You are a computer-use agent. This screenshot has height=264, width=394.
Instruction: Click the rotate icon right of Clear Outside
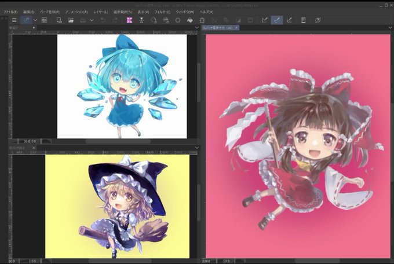click(x=154, y=20)
